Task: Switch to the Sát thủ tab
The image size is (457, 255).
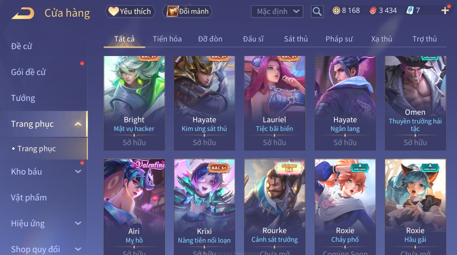Action: [x=296, y=39]
